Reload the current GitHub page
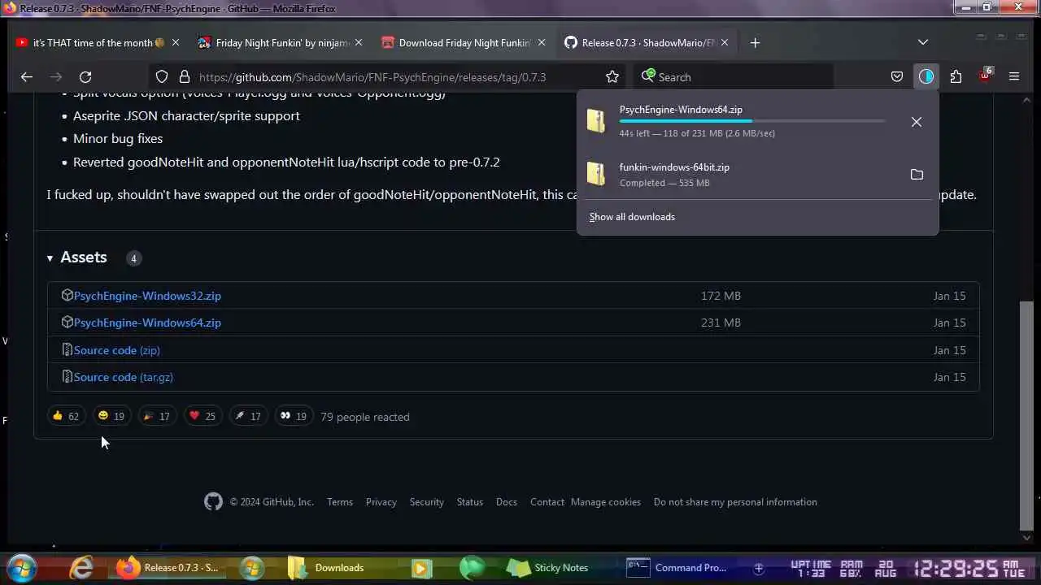This screenshot has height=585, width=1041. 85,76
